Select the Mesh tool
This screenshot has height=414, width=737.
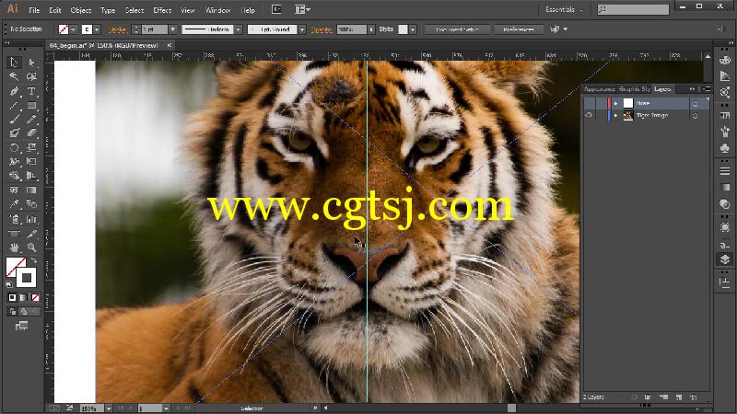point(14,190)
